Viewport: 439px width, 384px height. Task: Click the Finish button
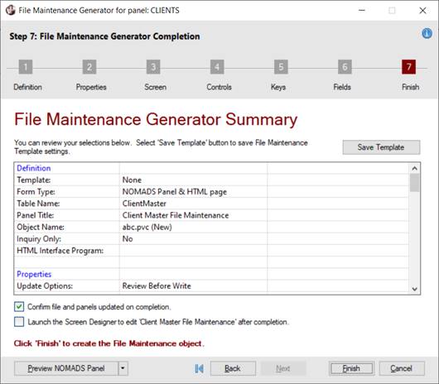coord(351,368)
